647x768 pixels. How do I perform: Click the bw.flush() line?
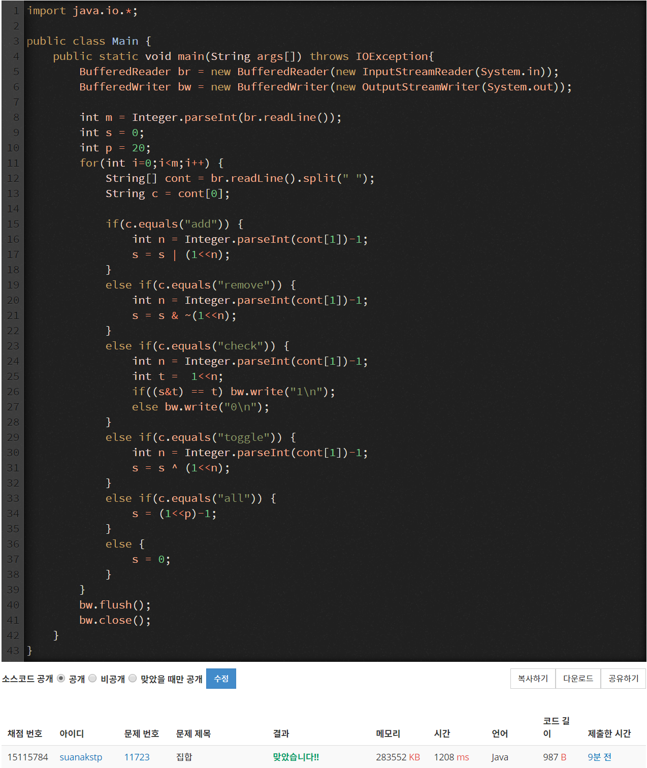tap(115, 605)
